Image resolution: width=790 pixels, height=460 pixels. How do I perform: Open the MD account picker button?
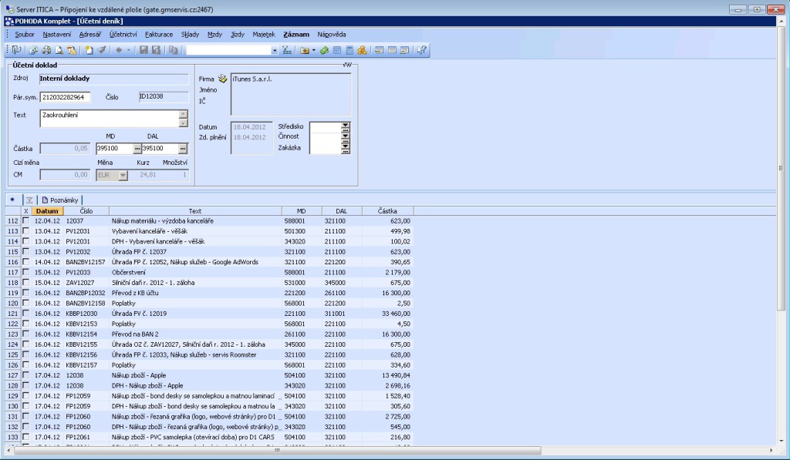tap(138, 149)
